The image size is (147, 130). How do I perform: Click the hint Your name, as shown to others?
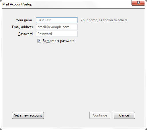(x=104, y=20)
